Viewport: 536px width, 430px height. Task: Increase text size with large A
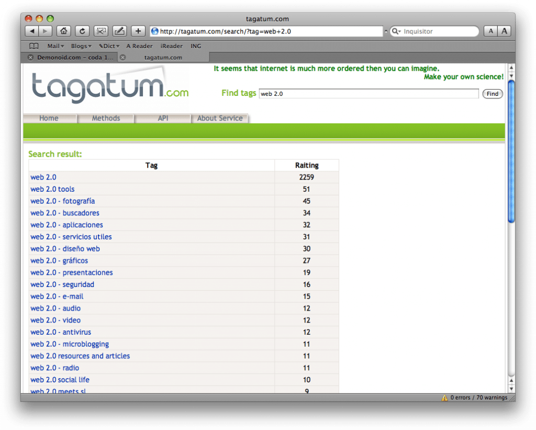[504, 31]
